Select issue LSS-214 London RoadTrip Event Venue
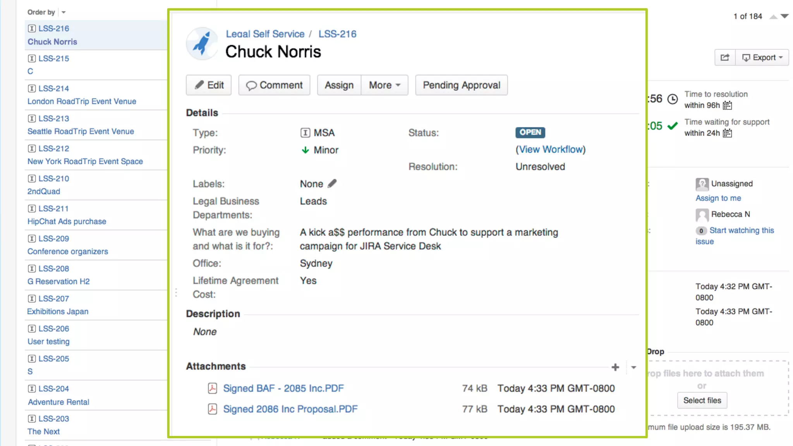The image size is (793, 446). click(82, 101)
